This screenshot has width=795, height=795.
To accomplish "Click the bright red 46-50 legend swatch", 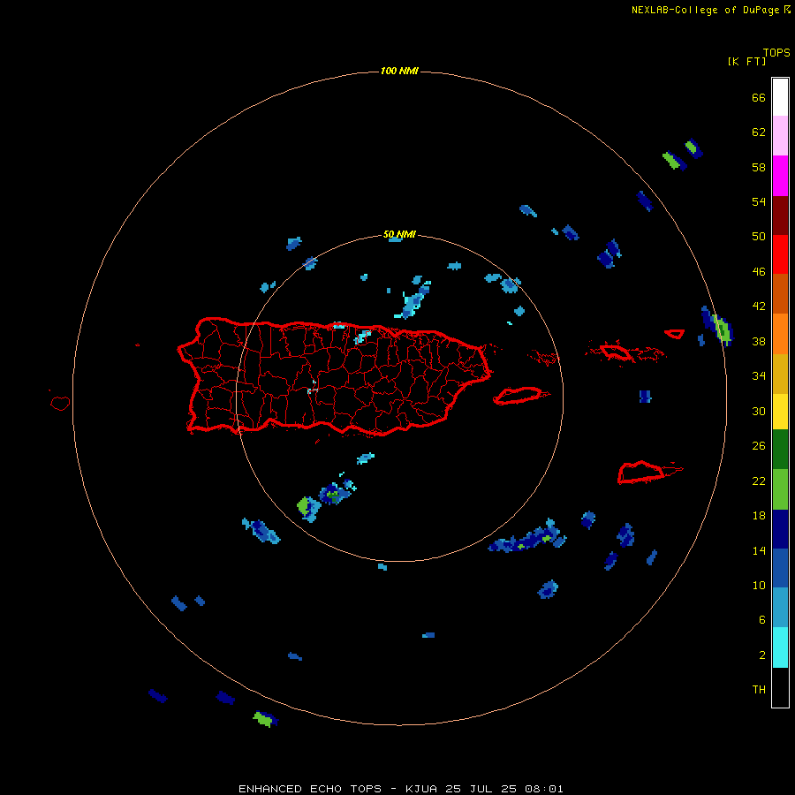I will 780,254.
